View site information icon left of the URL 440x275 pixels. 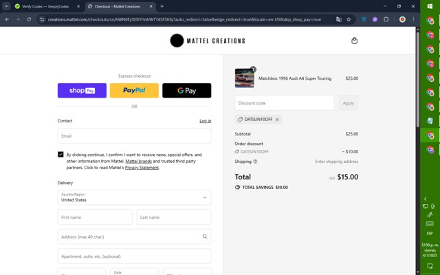click(42, 19)
